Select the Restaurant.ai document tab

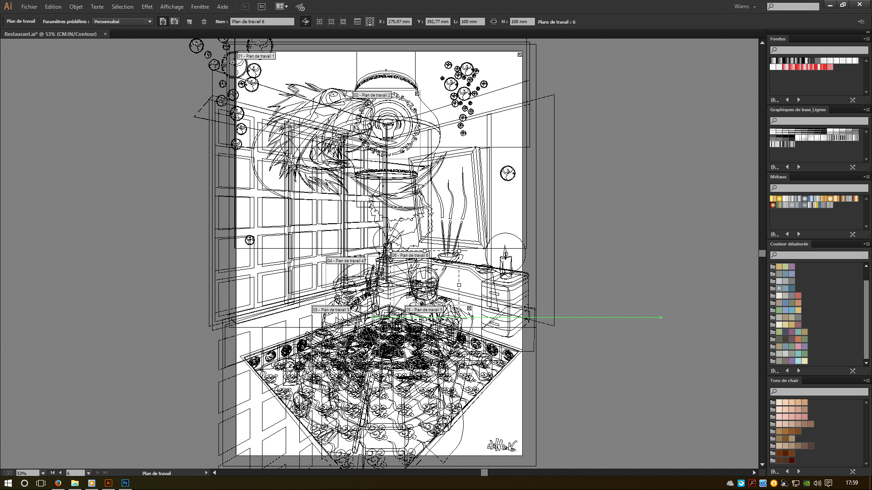[50, 34]
